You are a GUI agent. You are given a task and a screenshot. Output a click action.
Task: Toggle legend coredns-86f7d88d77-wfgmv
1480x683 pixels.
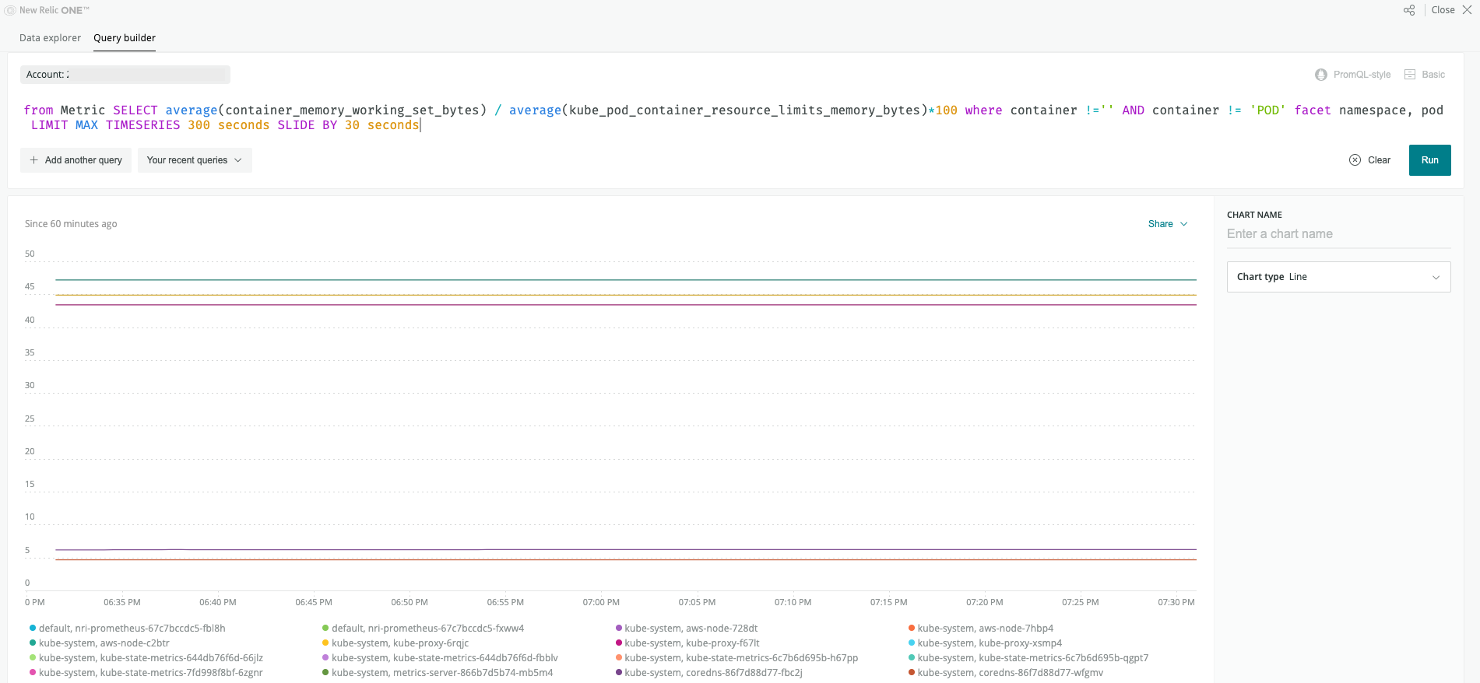(x=1005, y=673)
